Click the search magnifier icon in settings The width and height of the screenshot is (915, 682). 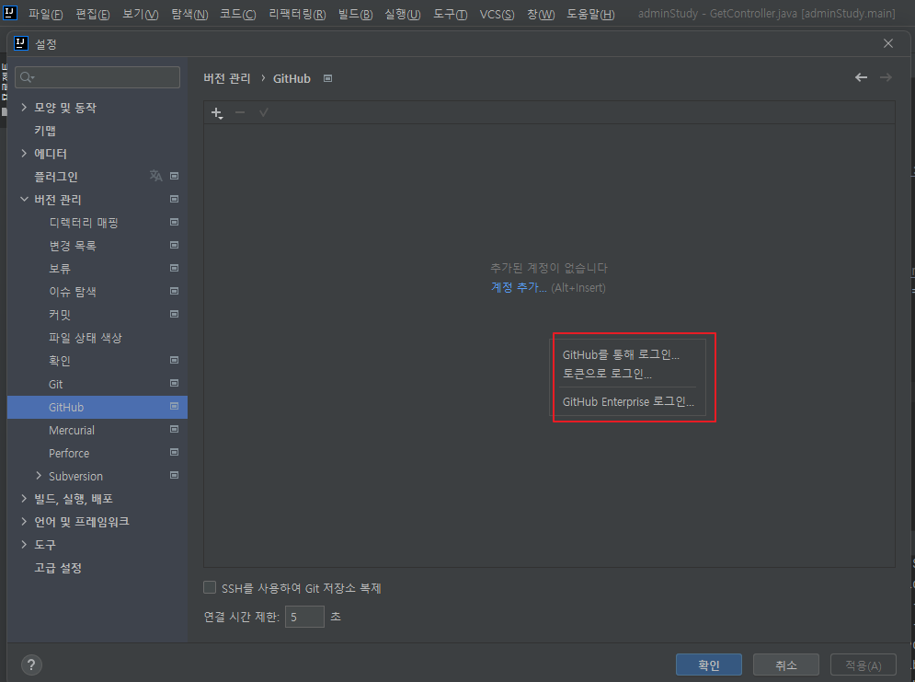tap(27, 77)
